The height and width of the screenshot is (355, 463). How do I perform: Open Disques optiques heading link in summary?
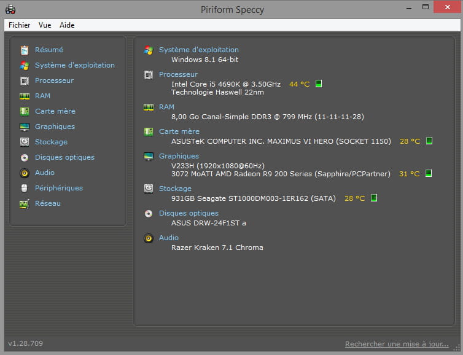(189, 213)
